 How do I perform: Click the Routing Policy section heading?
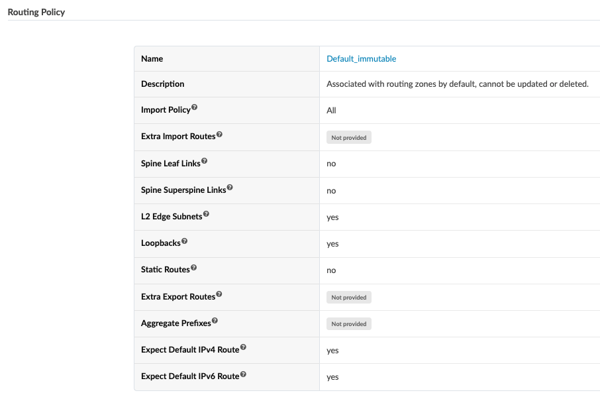pyautogui.click(x=36, y=12)
